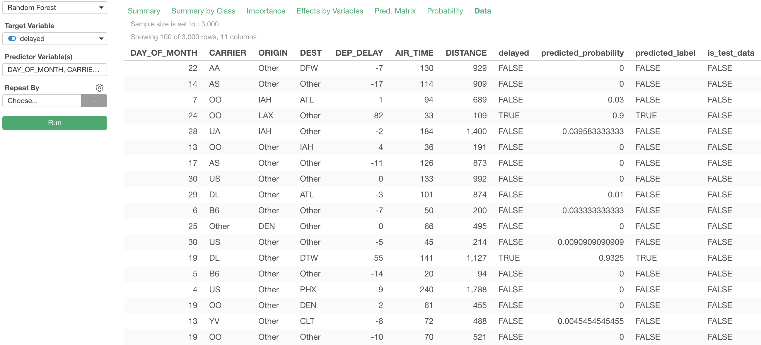Switch to the Probability tab
The width and height of the screenshot is (761, 345).
click(445, 11)
